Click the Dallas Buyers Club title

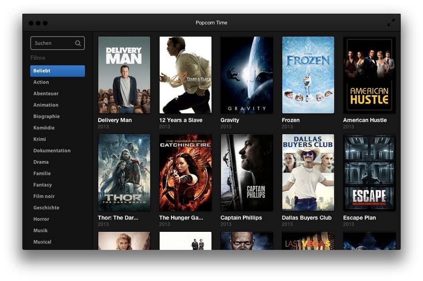[x=307, y=218]
